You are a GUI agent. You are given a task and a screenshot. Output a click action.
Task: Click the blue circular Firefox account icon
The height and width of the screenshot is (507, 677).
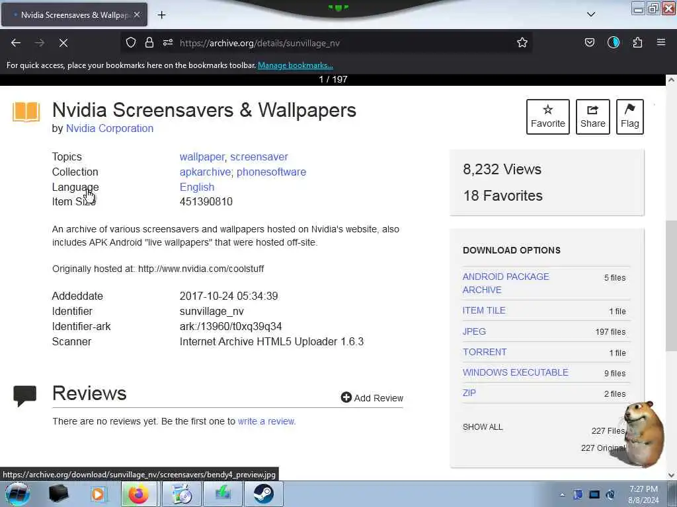(613, 42)
